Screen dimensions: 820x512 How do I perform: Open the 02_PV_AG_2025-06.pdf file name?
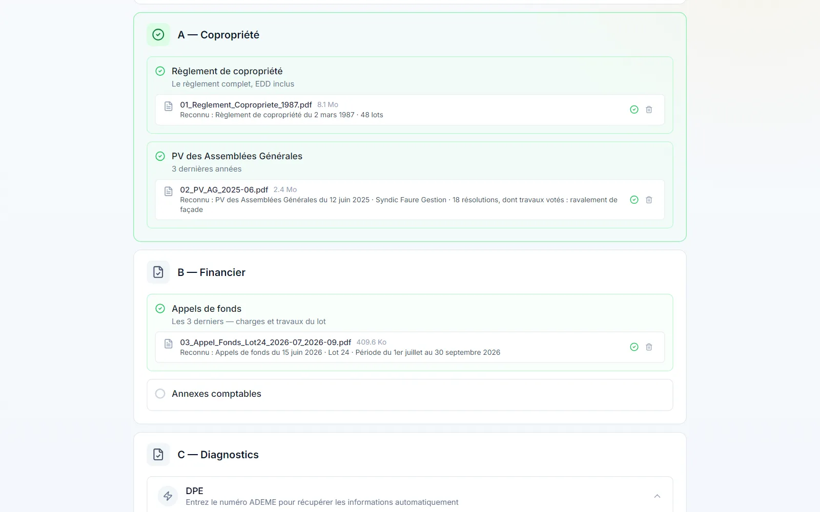[x=224, y=190]
